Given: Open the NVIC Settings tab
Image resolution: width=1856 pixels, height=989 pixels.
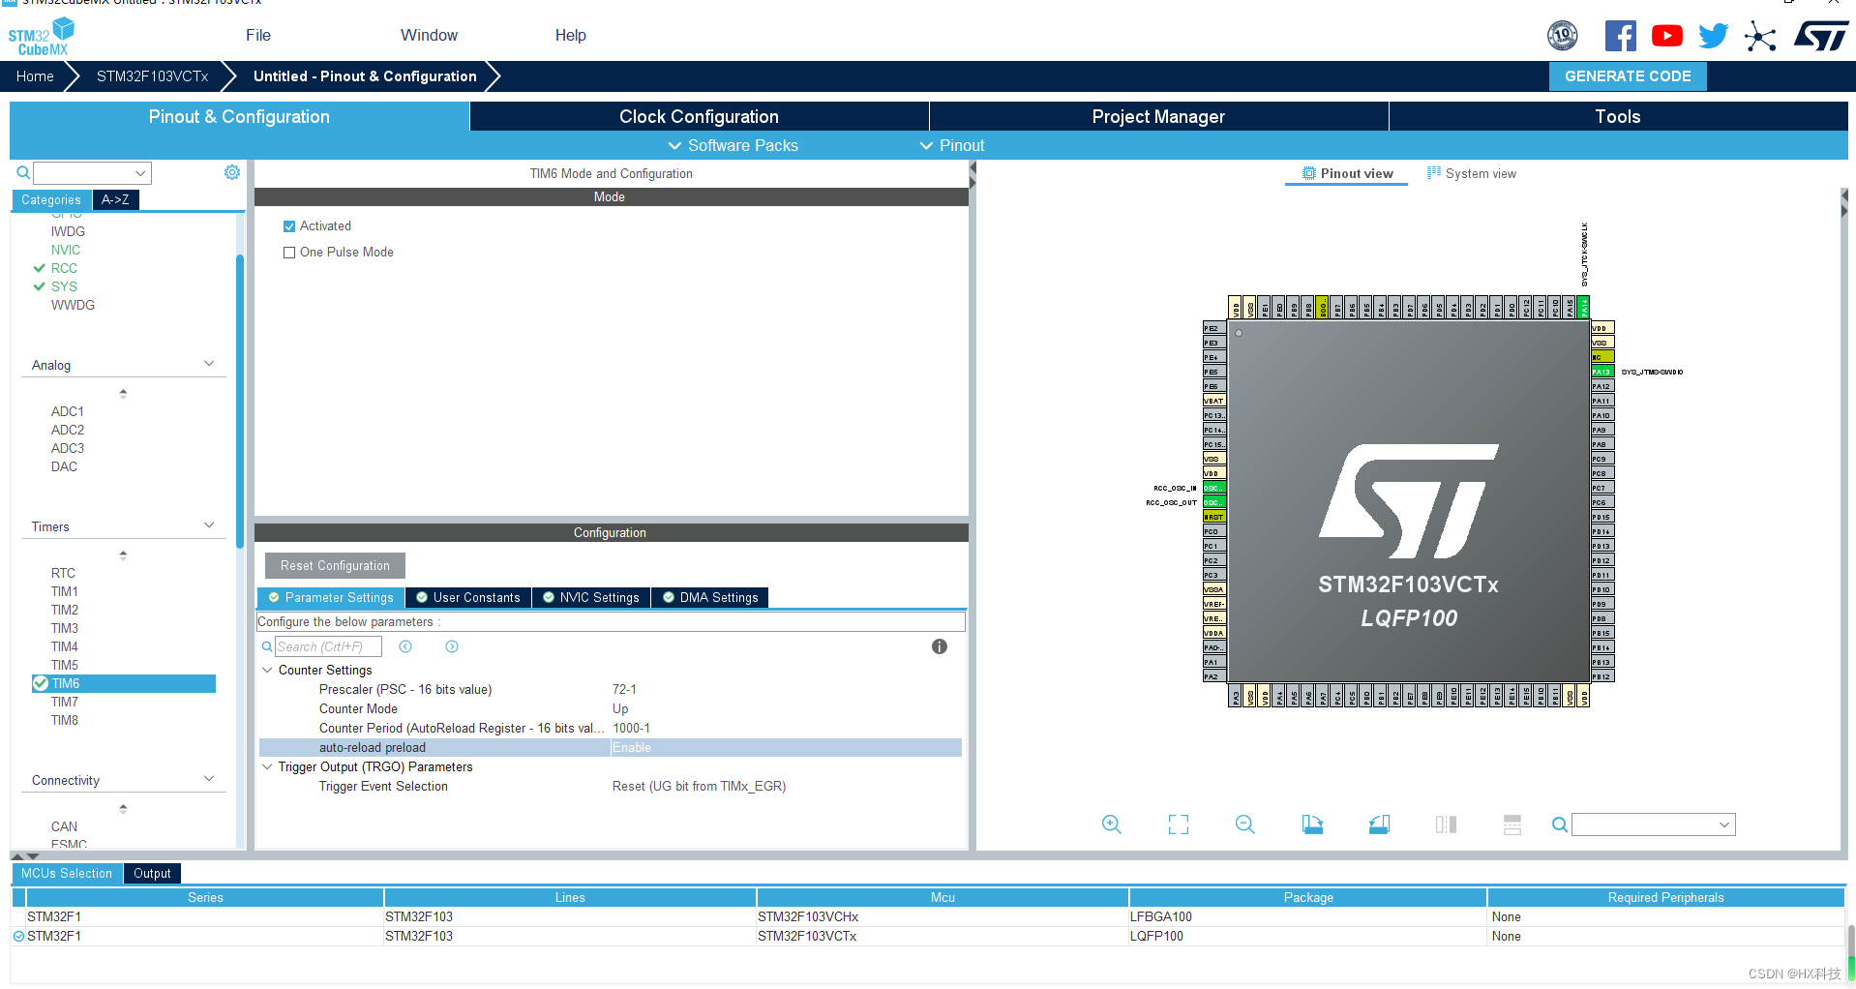Looking at the screenshot, I should click(x=590, y=598).
